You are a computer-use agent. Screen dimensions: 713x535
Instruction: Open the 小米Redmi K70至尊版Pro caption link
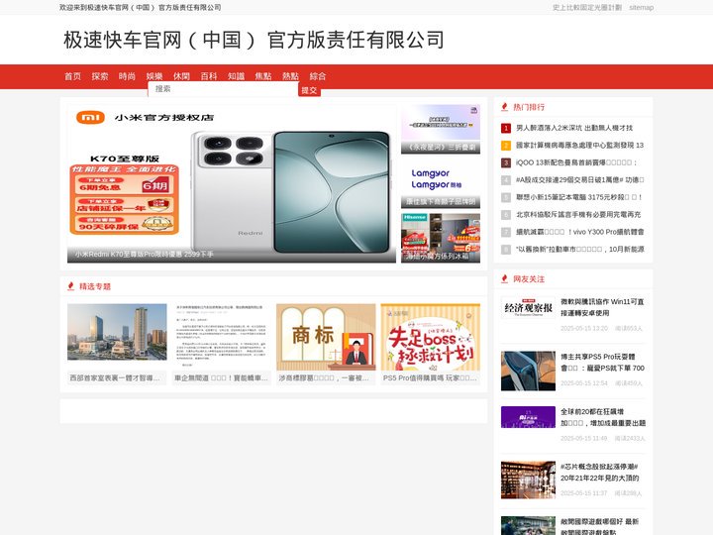click(x=145, y=255)
